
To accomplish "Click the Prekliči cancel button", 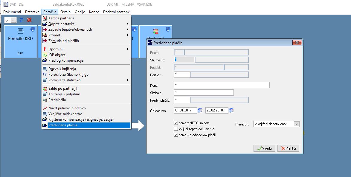I will (288, 148).
